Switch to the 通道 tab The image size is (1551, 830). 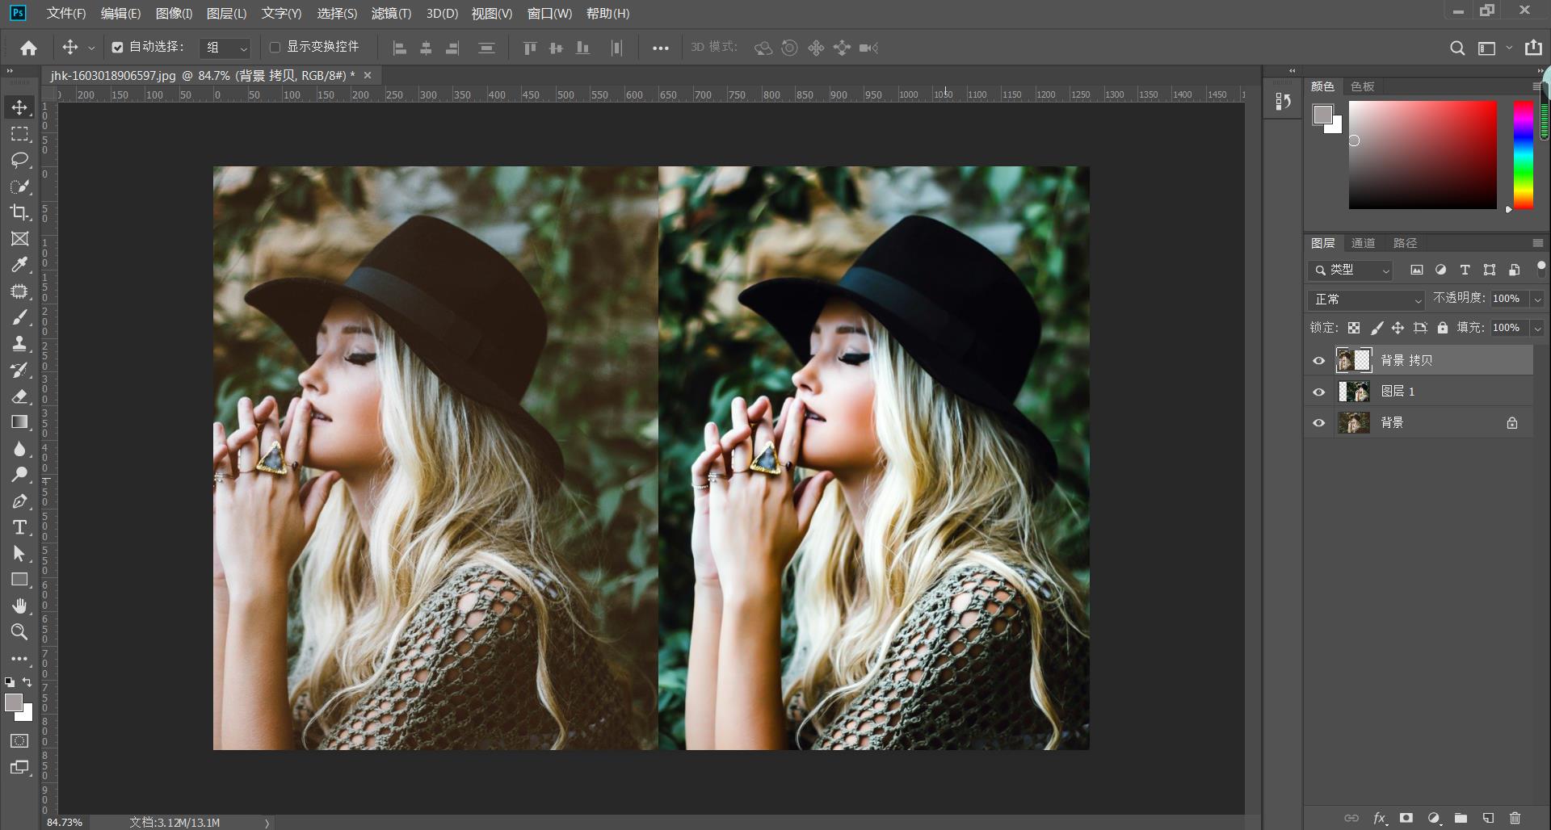(1363, 243)
